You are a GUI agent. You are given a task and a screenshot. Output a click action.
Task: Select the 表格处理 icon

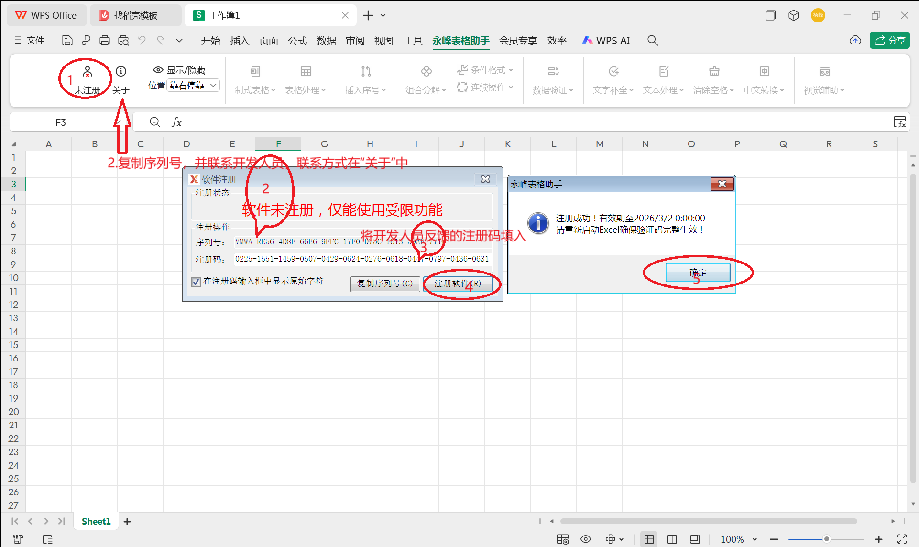tap(306, 72)
